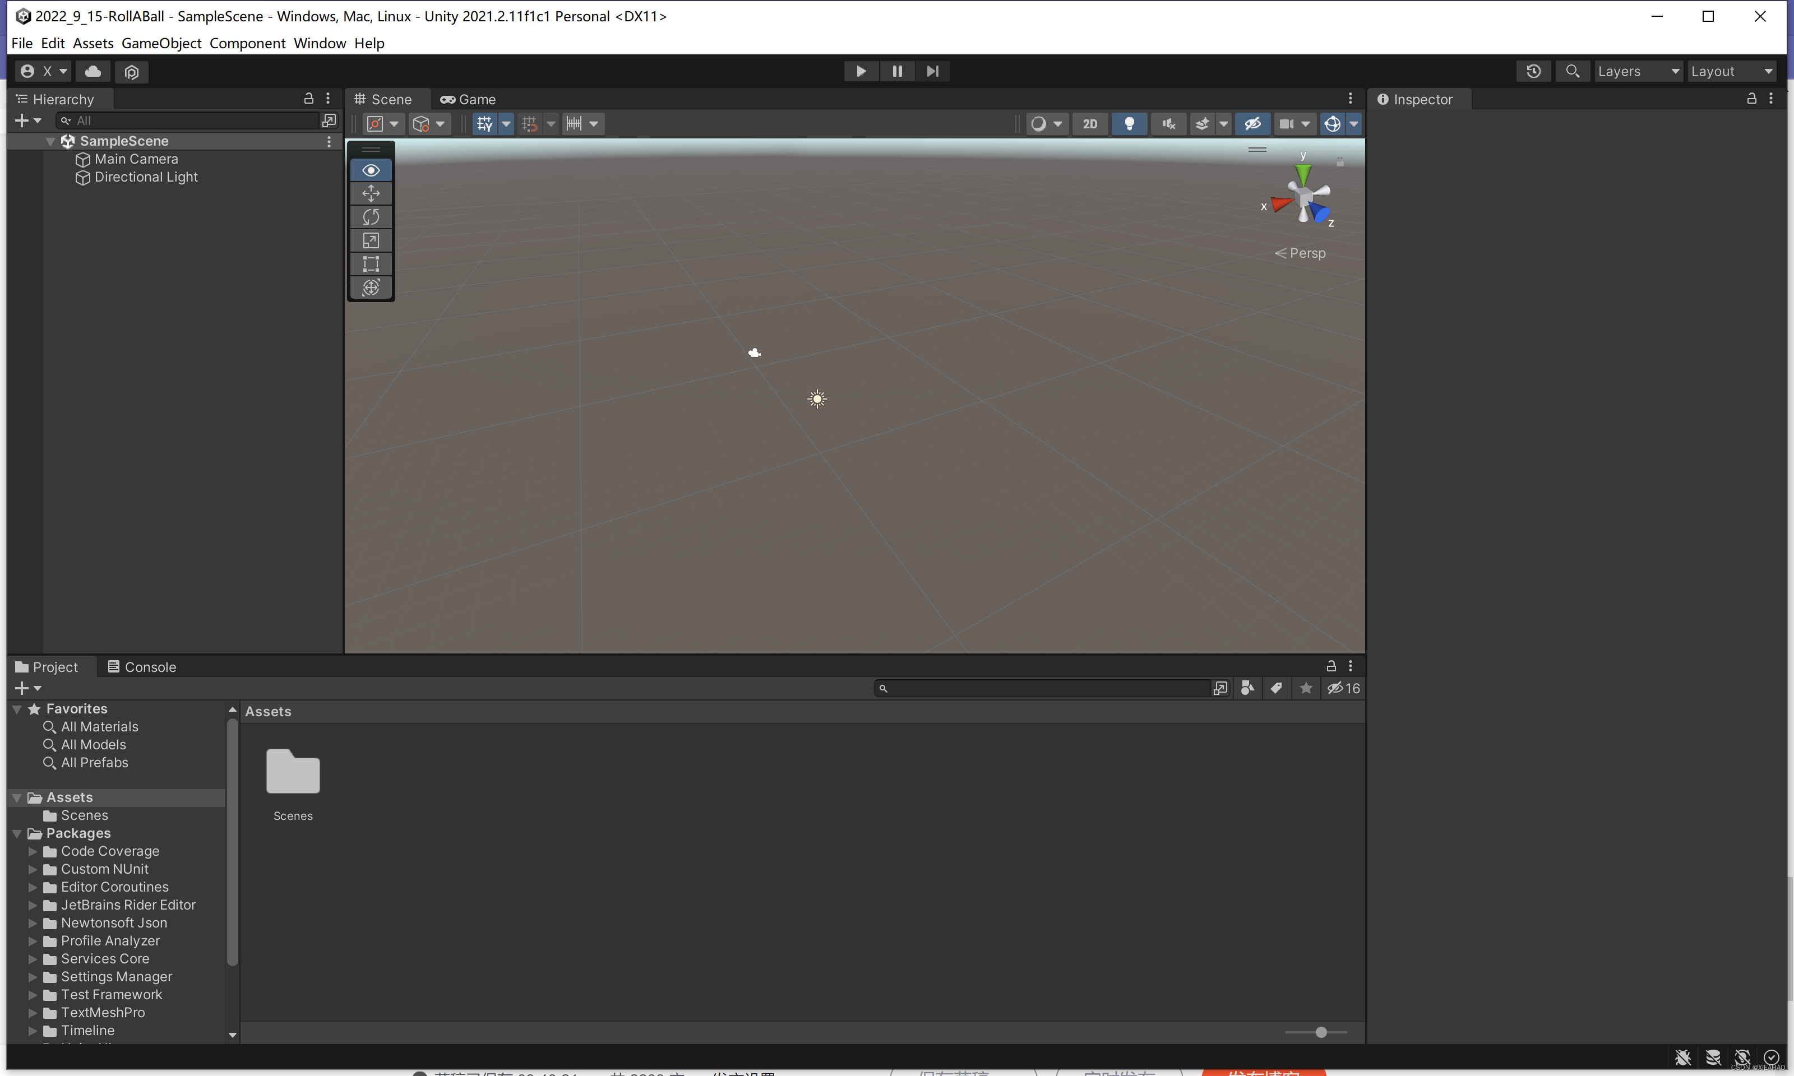This screenshot has width=1794, height=1076.
Task: Toggle scene lighting bulb button
Action: pos(1129,124)
